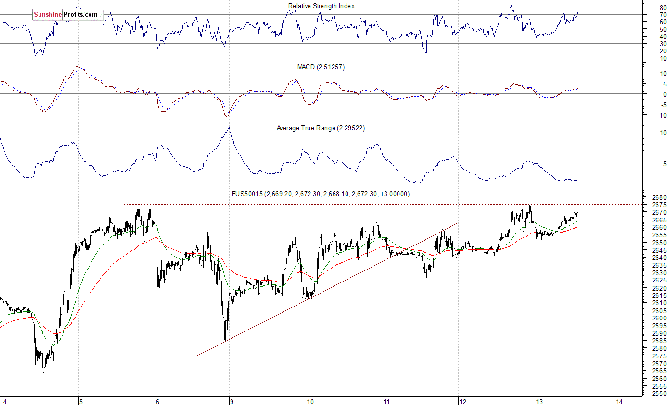The image size is (669, 405).
Task: Click the rising red trendline on price chart
Action: [x=327, y=289]
